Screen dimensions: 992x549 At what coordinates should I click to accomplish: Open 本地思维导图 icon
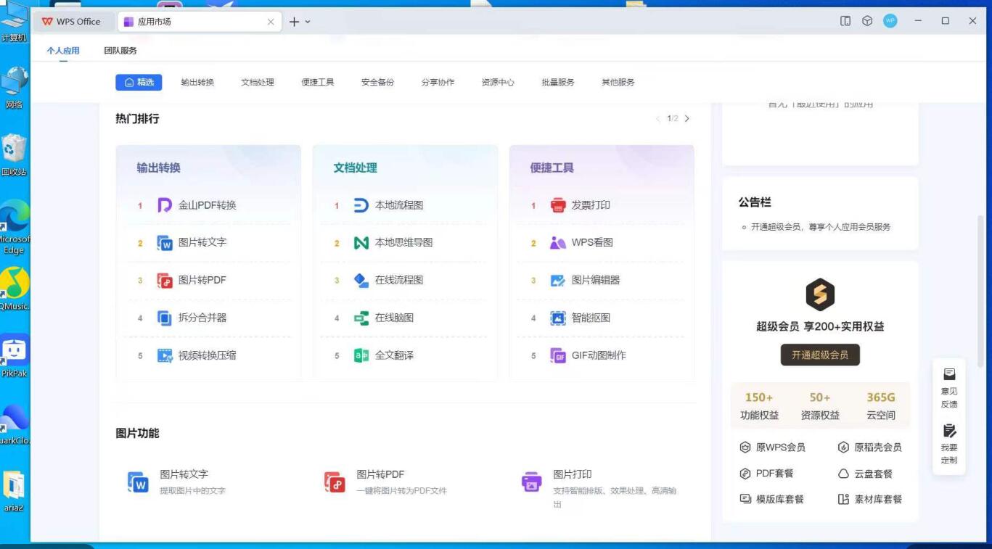pyautogui.click(x=361, y=242)
